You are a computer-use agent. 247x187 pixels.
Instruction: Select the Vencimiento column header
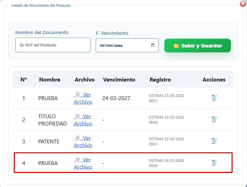(119, 79)
